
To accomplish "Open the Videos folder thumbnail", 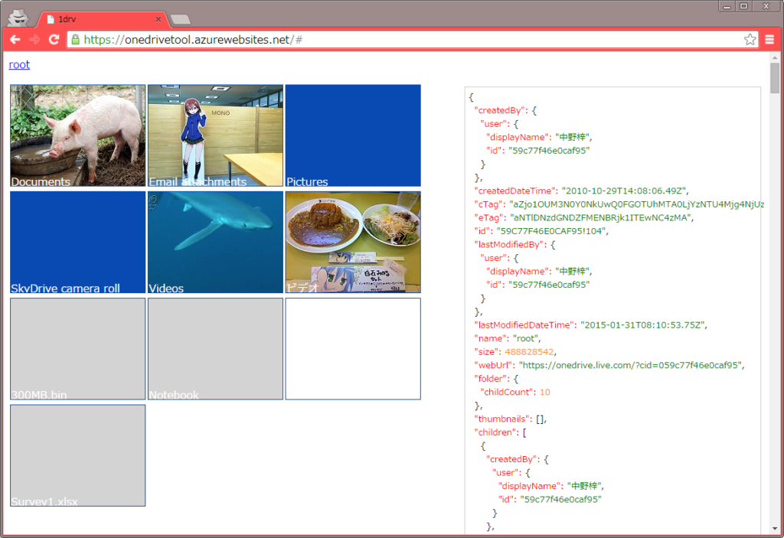I will pos(214,242).
